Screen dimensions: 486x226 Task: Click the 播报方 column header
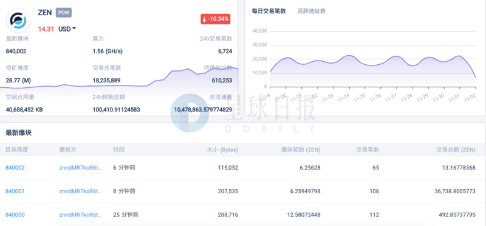pyautogui.click(x=67, y=150)
